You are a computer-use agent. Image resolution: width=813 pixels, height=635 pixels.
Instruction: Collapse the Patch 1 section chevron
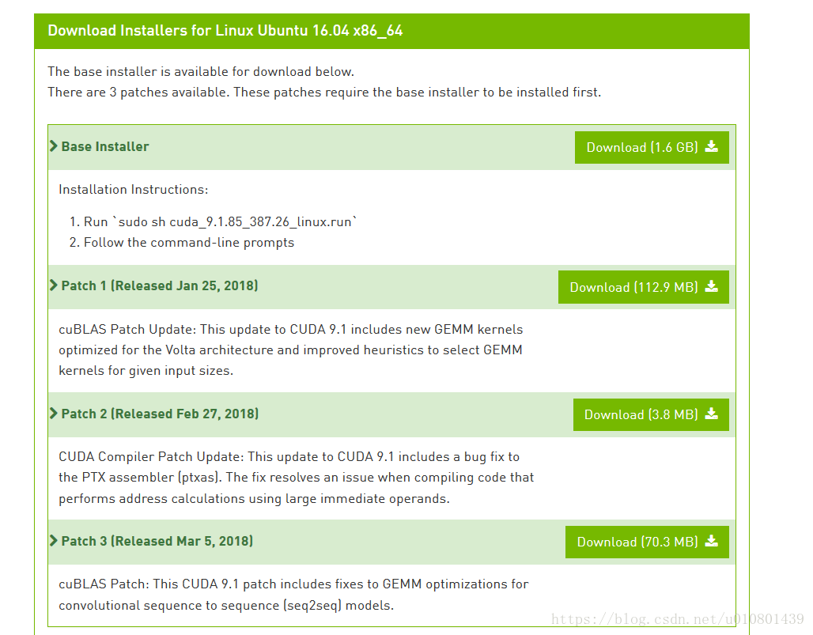(x=54, y=285)
